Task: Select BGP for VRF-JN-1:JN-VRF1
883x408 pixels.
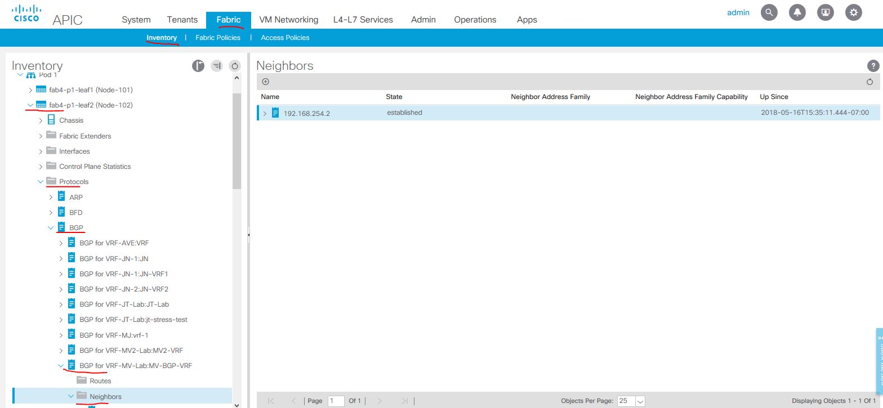Action: [x=124, y=274]
